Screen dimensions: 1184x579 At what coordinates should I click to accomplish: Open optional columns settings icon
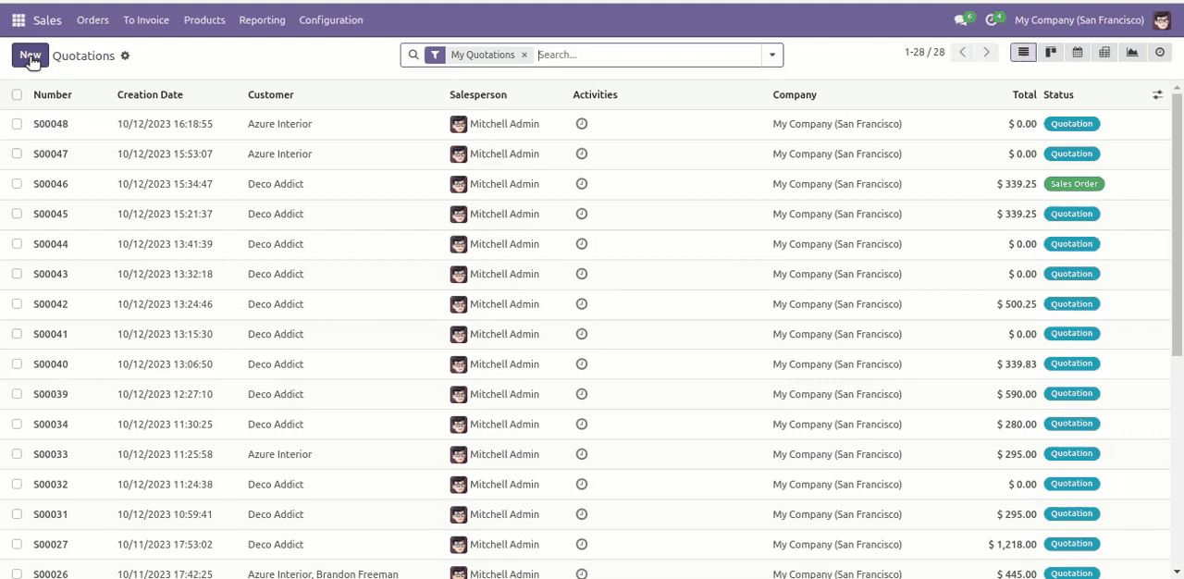(x=1157, y=94)
